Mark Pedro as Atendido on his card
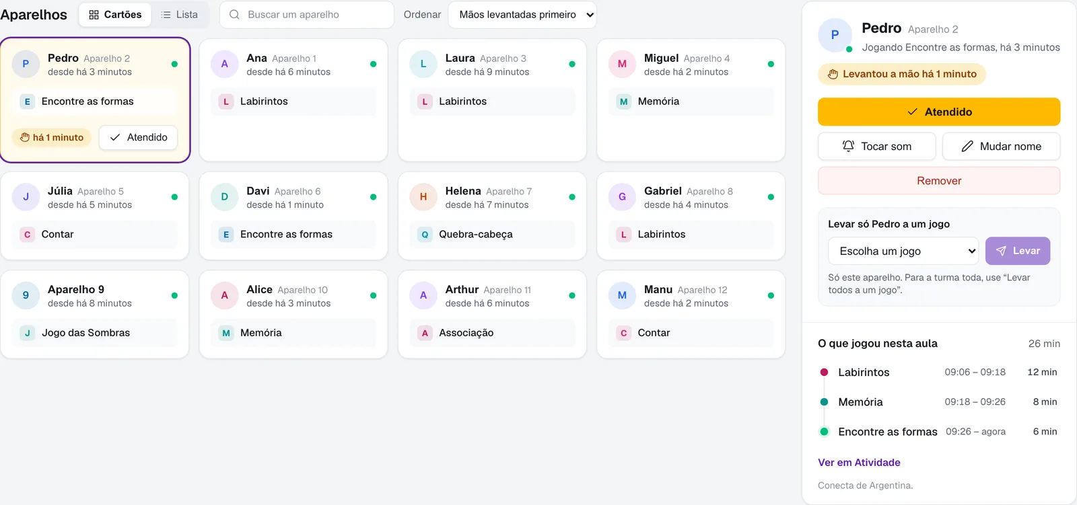 click(138, 137)
